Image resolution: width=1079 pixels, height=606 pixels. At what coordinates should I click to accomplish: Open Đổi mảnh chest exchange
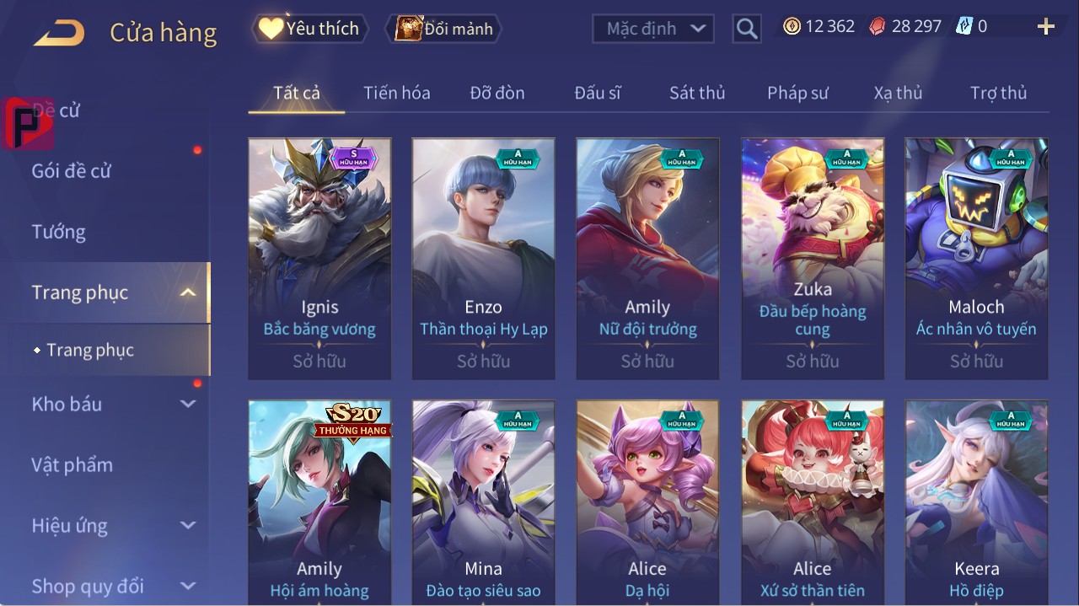(443, 29)
